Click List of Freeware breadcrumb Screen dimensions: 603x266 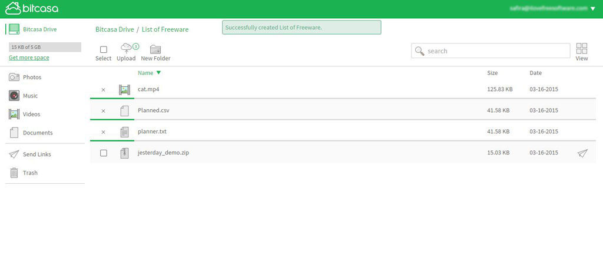pyautogui.click(x=165, y=29)
